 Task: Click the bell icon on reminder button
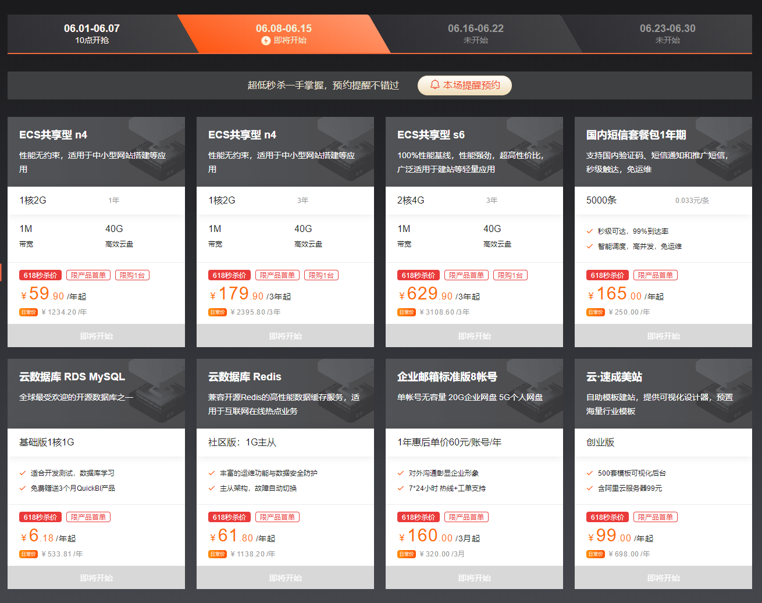click(435, 85)
